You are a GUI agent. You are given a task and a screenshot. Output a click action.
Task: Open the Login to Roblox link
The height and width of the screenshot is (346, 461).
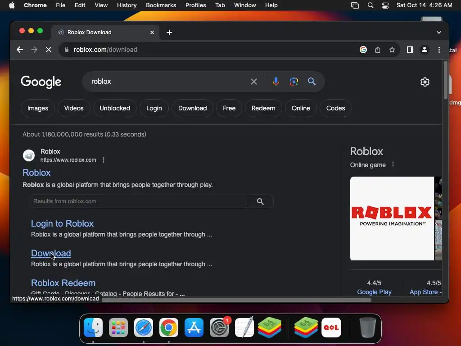(62, 223)
